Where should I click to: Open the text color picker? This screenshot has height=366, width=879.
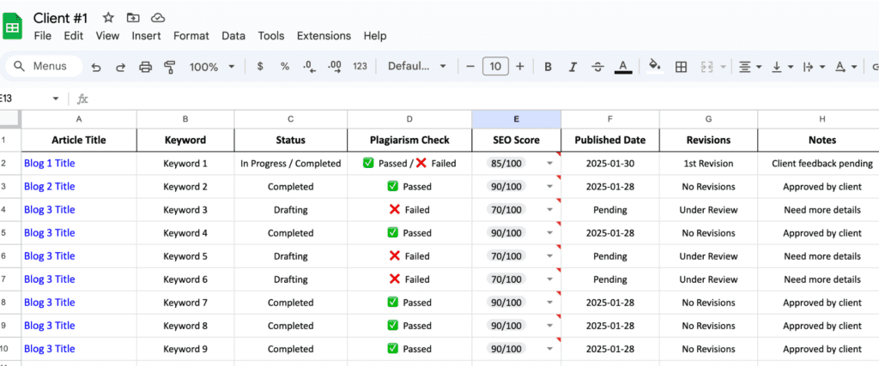click(x=623, y=67)
